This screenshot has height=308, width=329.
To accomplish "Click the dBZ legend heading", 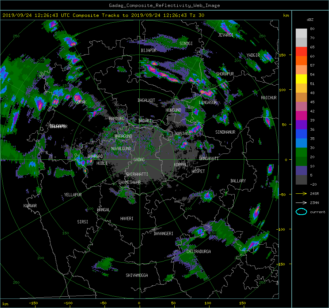I will (x=310, y=20).
